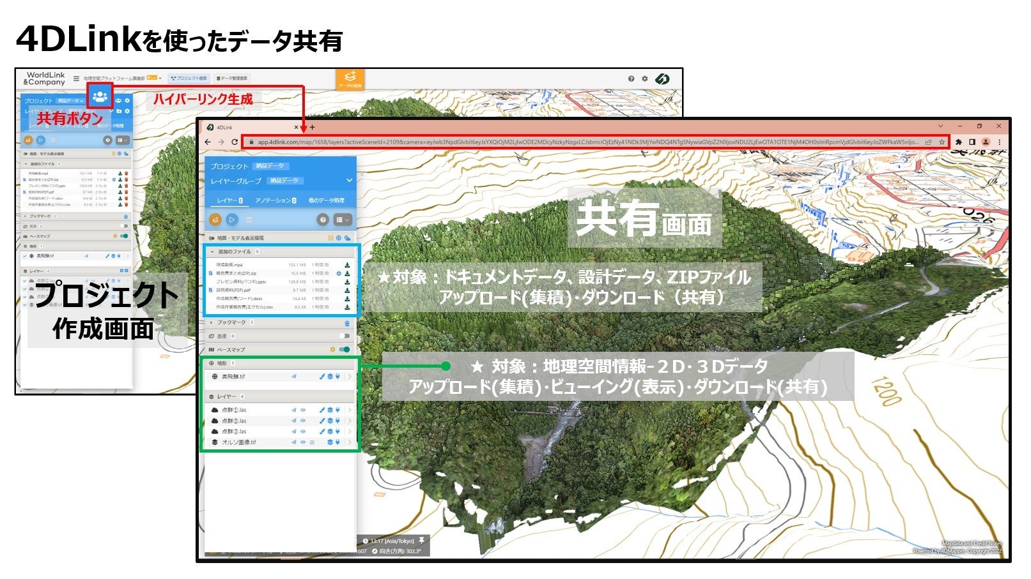Image resolution: width=1031 pixels, height=579 pixels.
Task: Click the orange データの追加 button
Action: pyautogui.click(x=350, y=79)
